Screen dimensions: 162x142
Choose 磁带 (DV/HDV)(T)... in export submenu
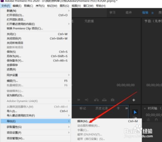tap(106, 135)
